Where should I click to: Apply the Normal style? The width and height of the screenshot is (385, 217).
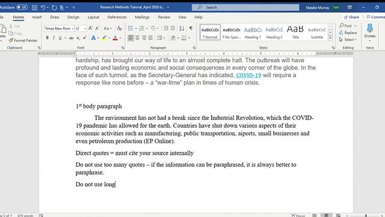click(x=210, y=33)
